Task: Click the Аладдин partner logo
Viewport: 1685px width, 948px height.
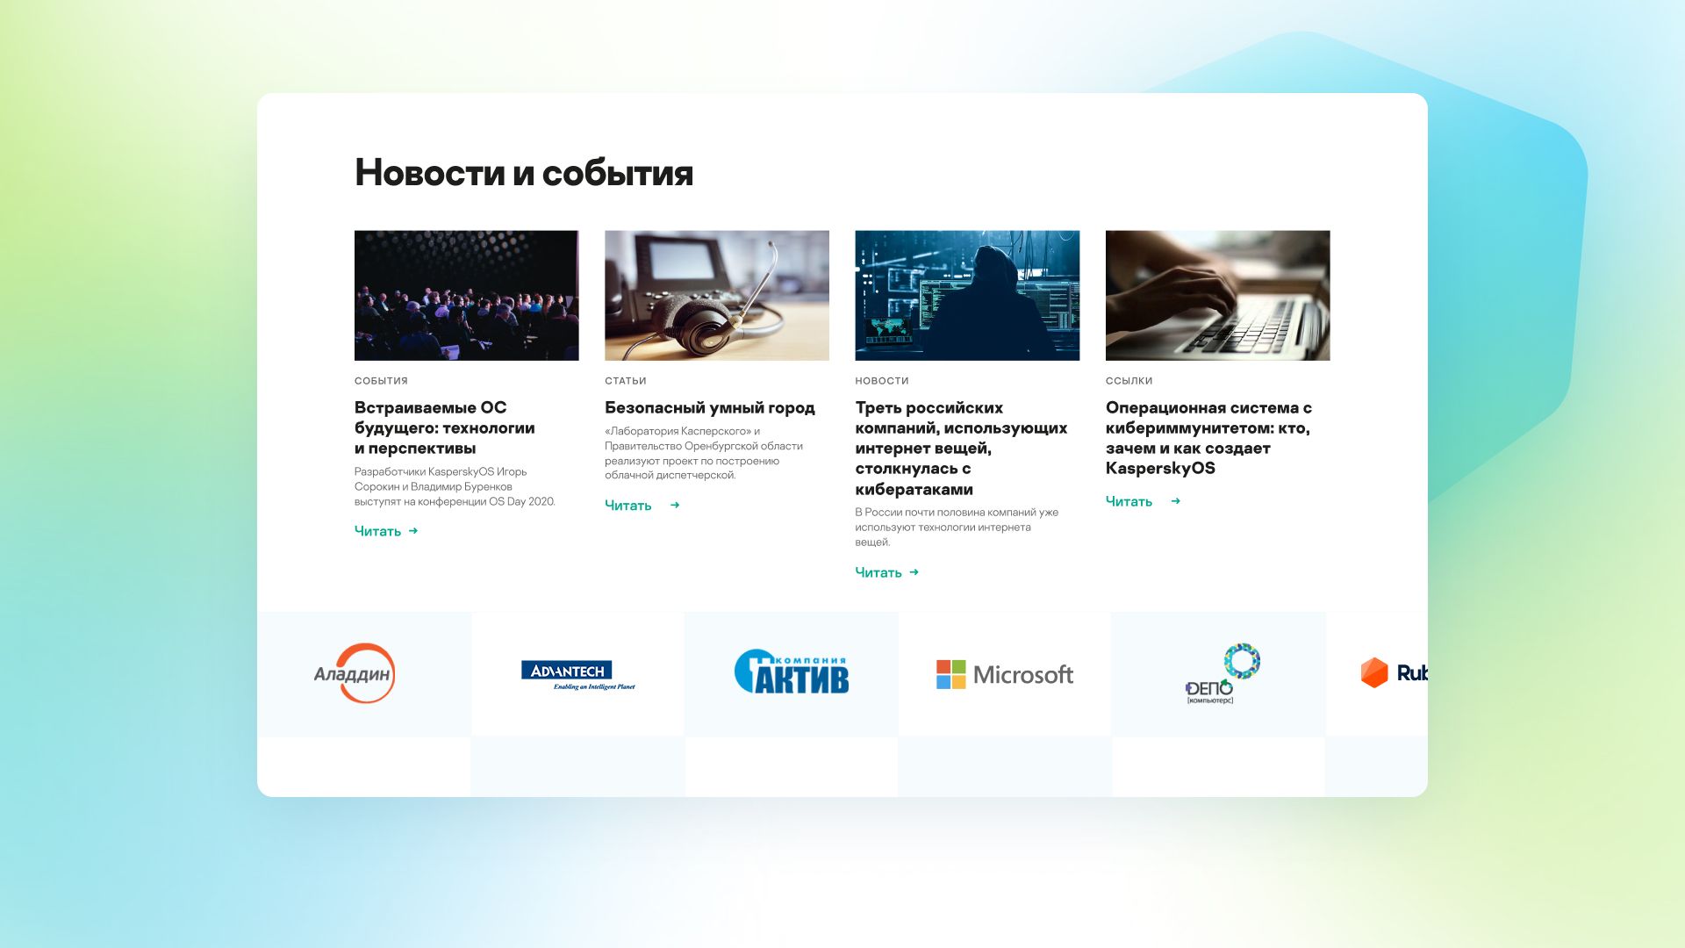Action: pyautogui.click(x=355, y=673)
